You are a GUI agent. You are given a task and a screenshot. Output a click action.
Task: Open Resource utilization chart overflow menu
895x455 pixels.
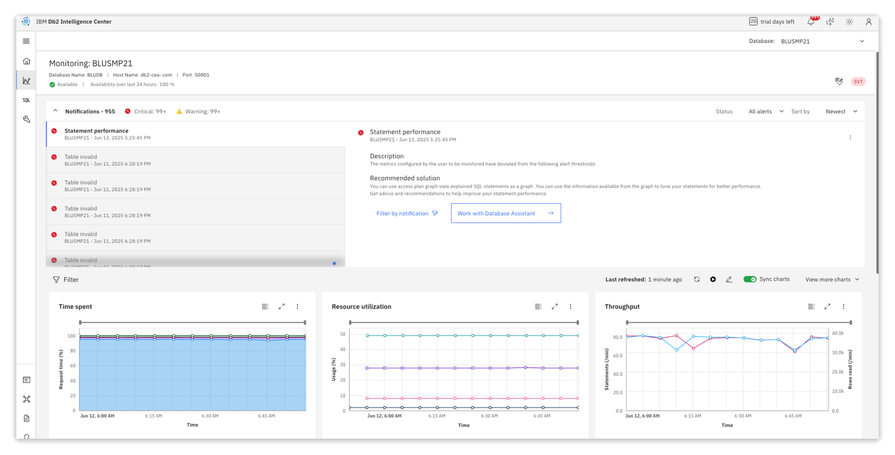pyautogui.click(x=571, y=307)
